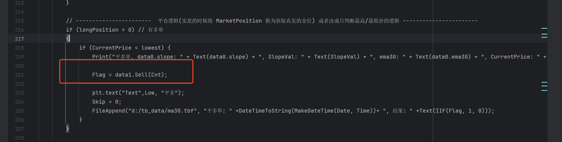Click the opening brace on line 217
Image resolution: width=562 pixels, height=142 pixels.
67,39
